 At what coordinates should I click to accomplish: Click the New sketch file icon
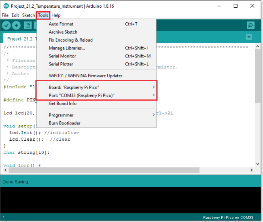coord(28,25)
